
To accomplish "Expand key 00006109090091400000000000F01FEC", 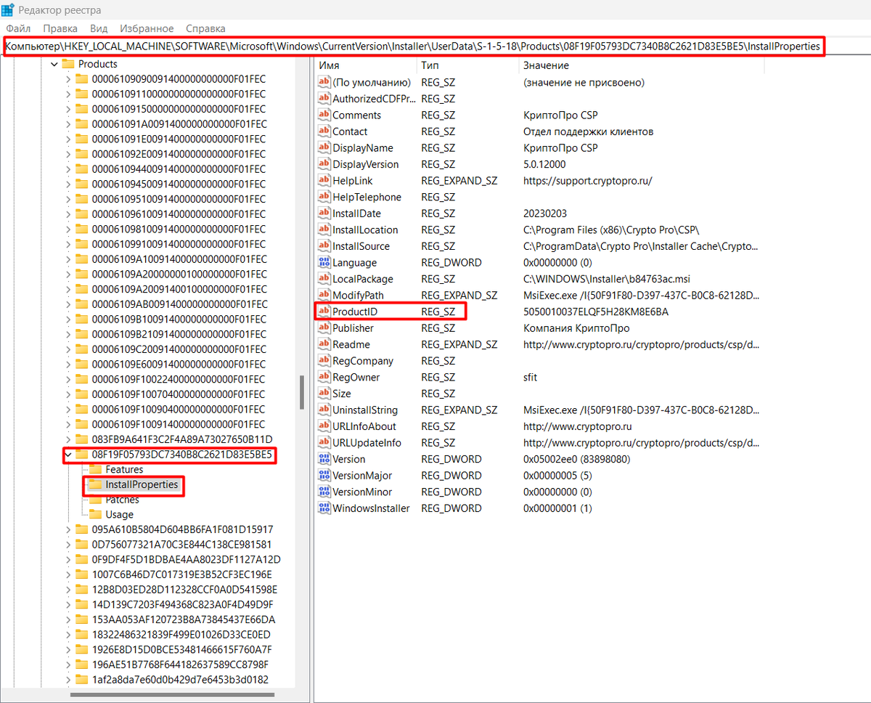I will [x=68, y=79].
